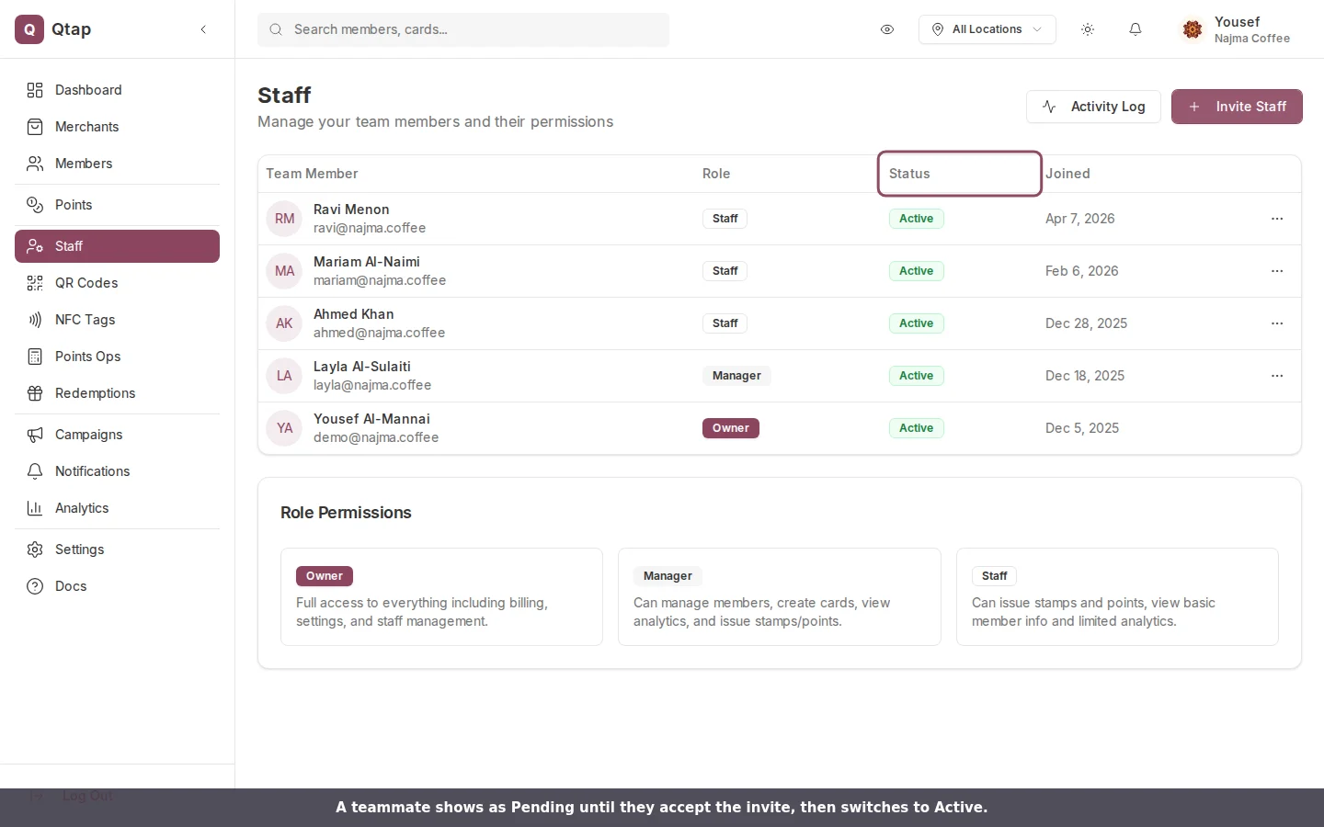Toggle the eye visibility icon in header
The height and width of the screenshot is (827, 1324).
(x=887, y=29)
